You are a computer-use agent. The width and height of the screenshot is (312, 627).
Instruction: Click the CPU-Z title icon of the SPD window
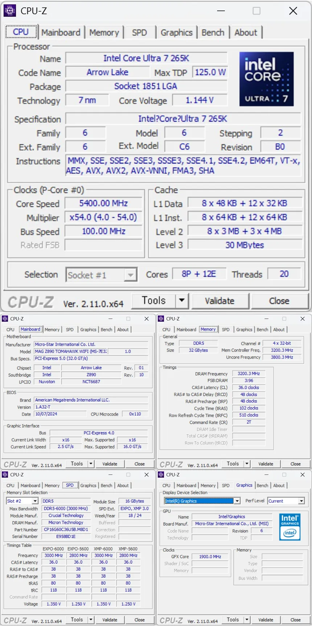[x=5, y=475]
